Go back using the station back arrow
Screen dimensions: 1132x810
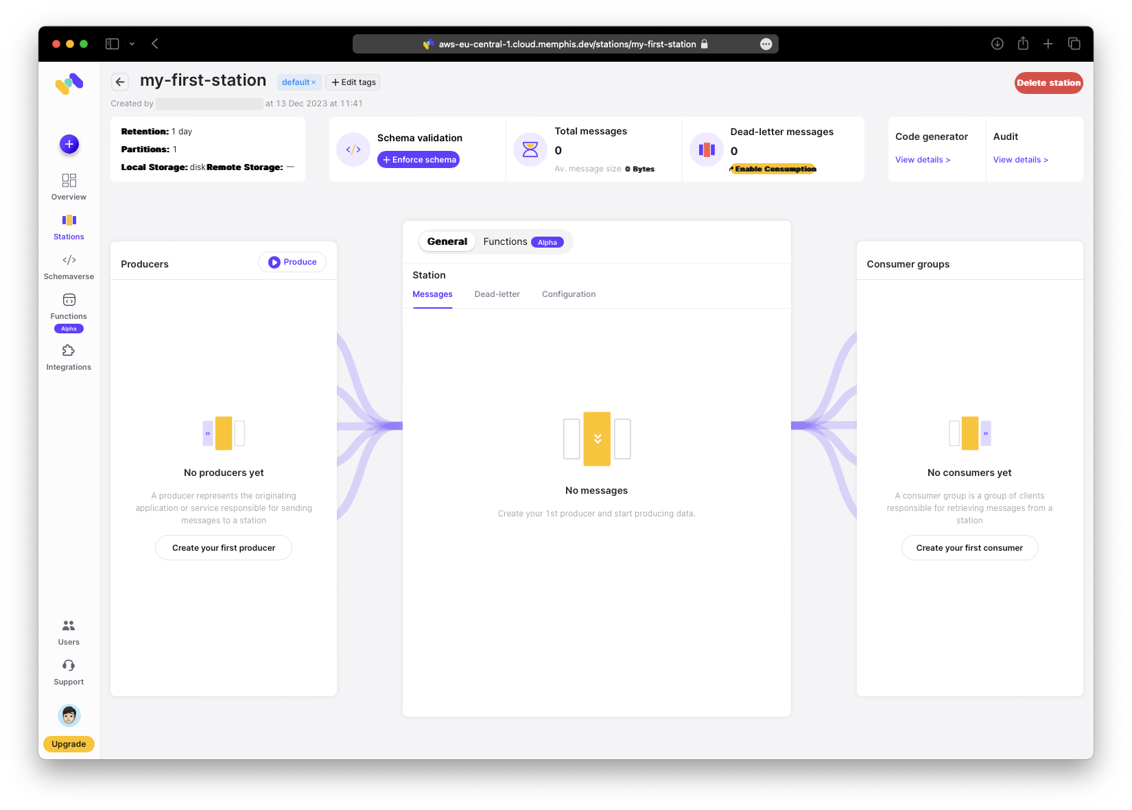pyautogui.click(x=120, y=82)
